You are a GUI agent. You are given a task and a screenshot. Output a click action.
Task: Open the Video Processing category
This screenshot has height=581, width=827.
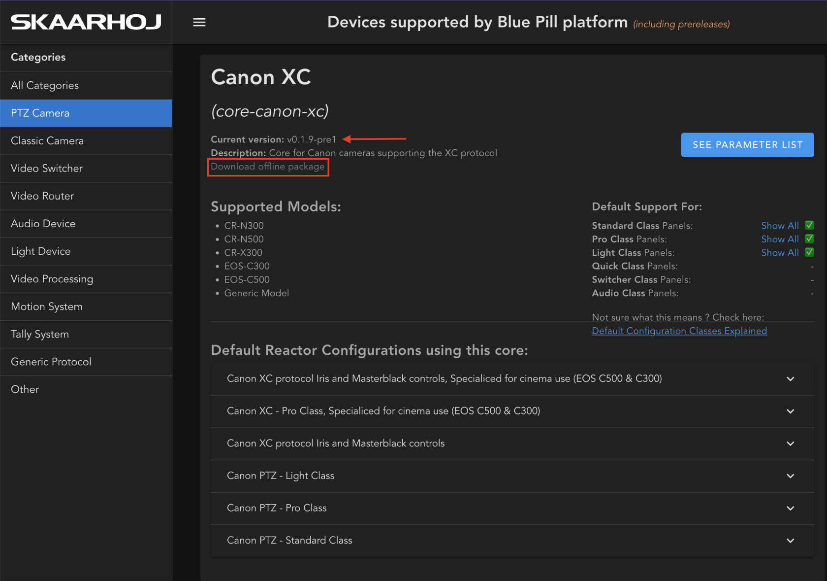click(x=86, y=278)
